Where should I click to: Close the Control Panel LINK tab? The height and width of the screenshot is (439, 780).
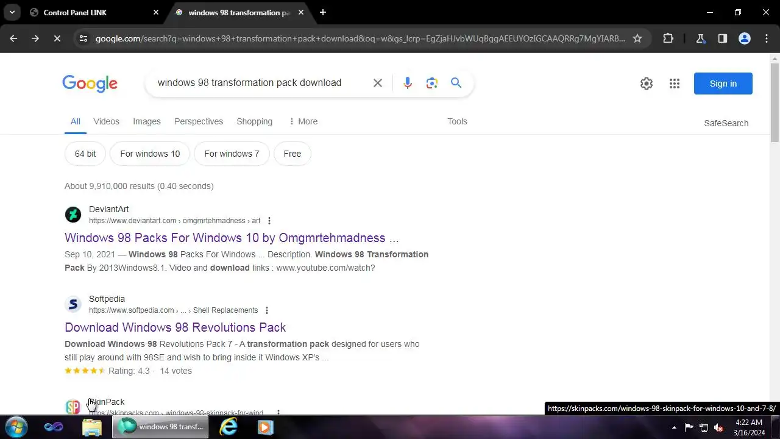pos(156,12)
